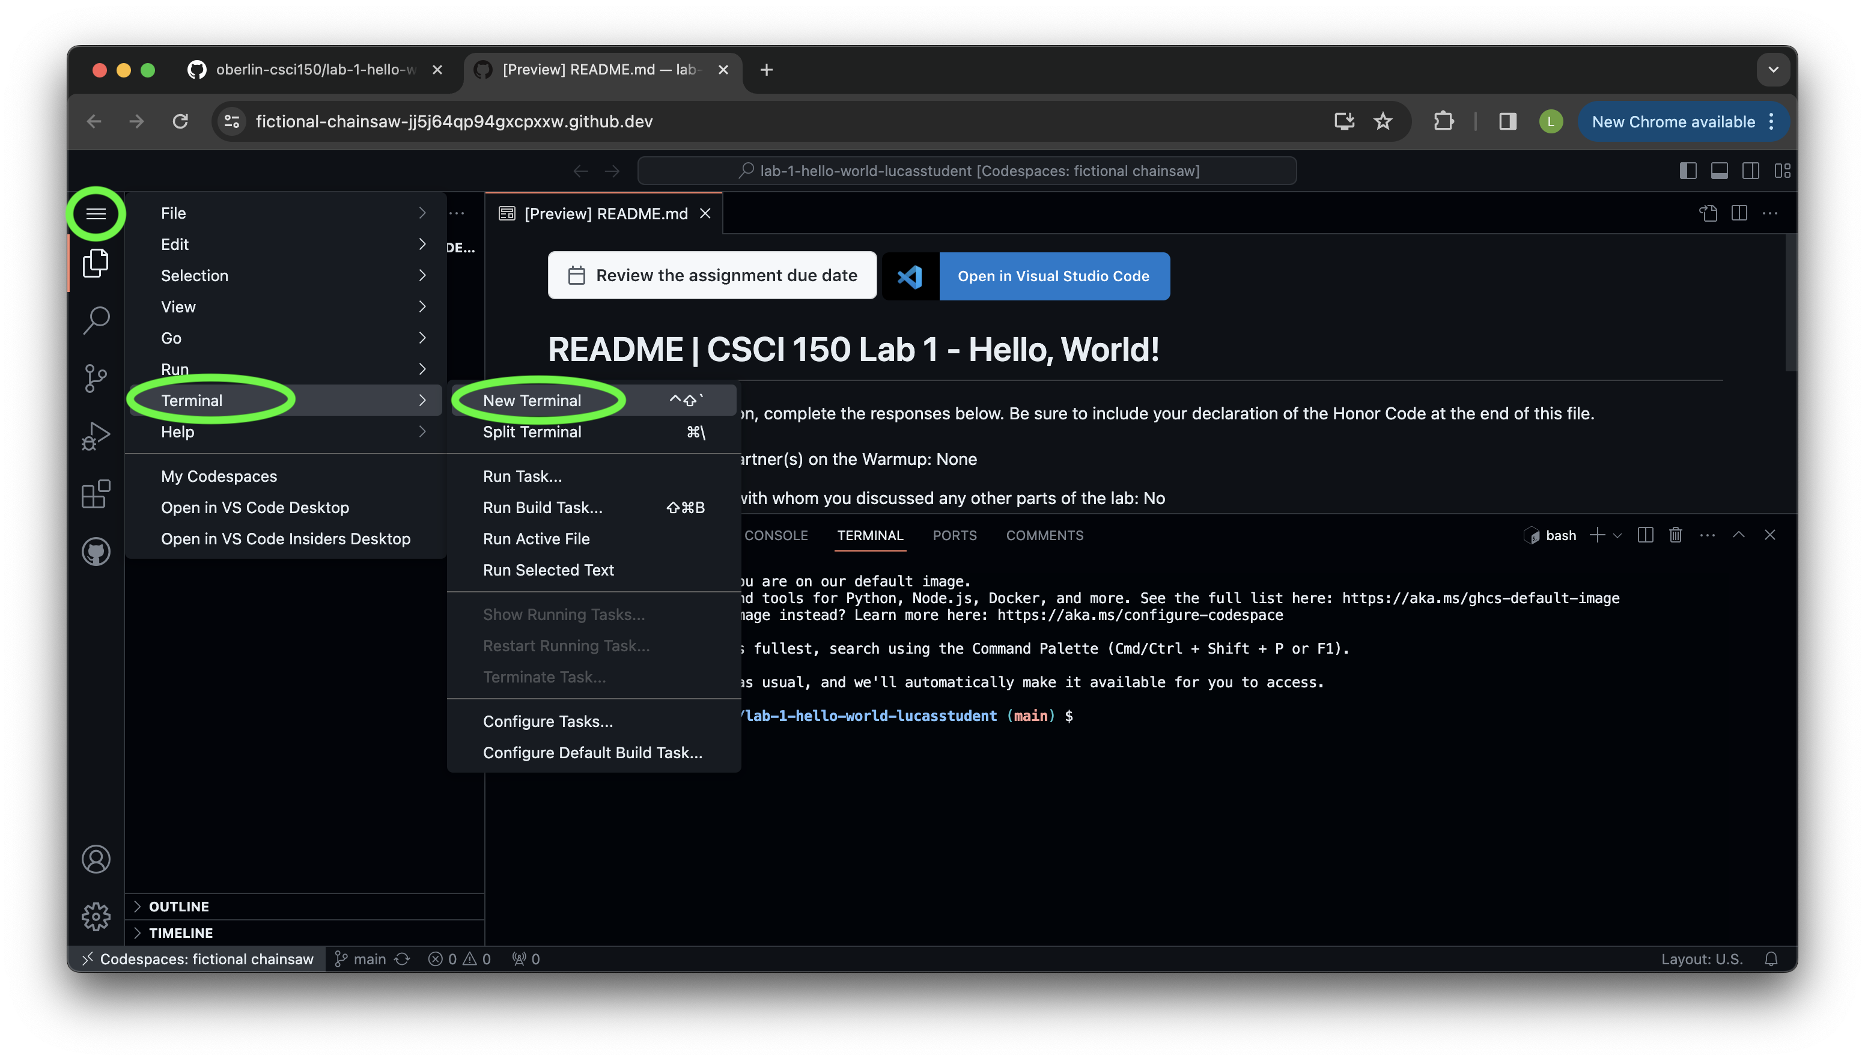This screenshot has width=1865, height=1061.
Task: Expand the OUTLINE section
Action: pyautogui.click(x=305, y=907)
